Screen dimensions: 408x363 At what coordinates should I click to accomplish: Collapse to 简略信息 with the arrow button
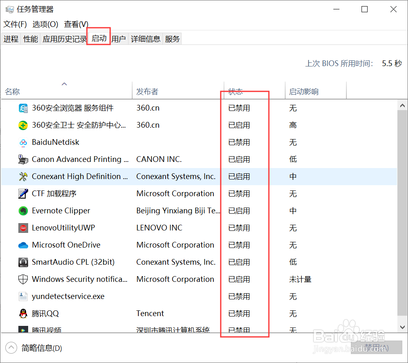11,348
